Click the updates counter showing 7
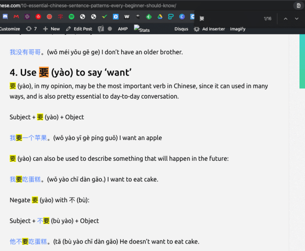Screen dimensions: 305x251 [31, 29]
